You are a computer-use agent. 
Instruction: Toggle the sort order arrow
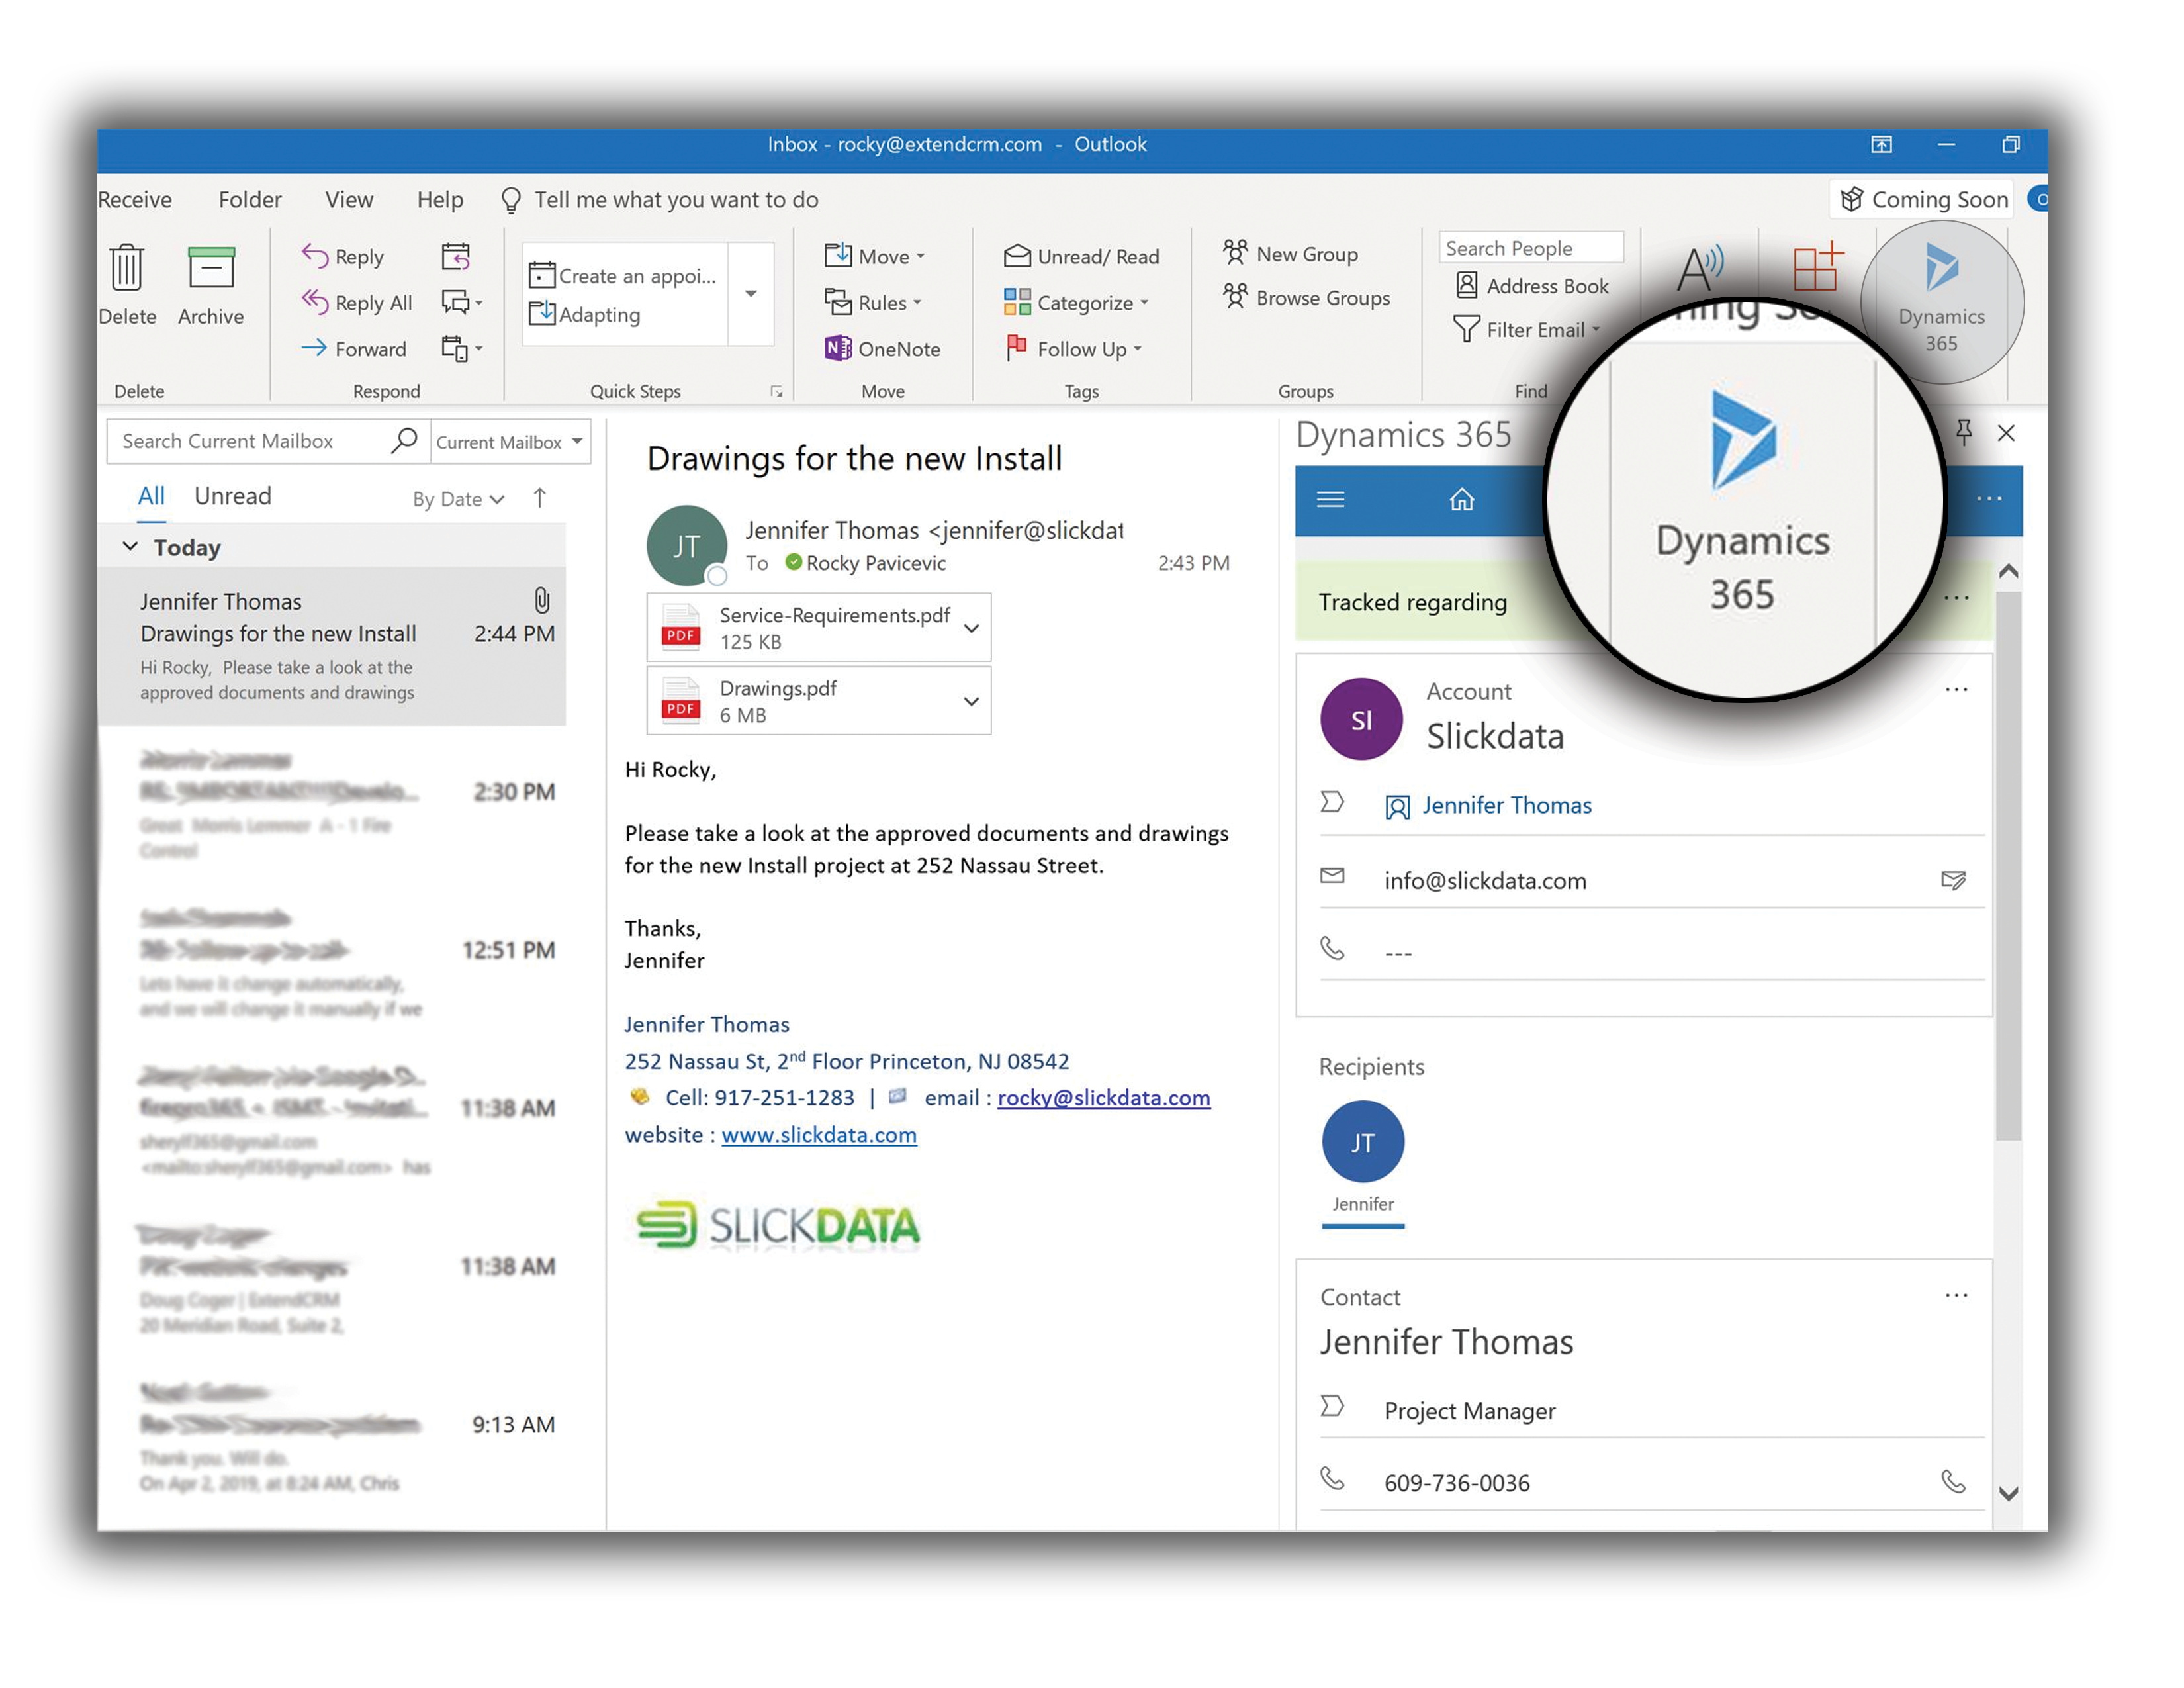(540, 498)
